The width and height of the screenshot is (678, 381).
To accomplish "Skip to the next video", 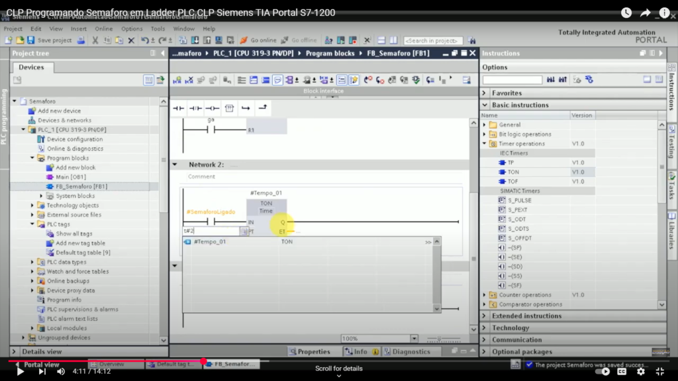I will [42, 372].
